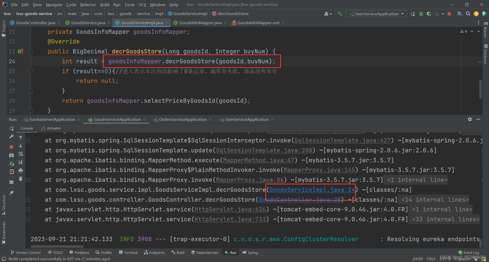Rerun the GoodsServiceApplication
Viewport: 489px width, 262px height.
11,128
